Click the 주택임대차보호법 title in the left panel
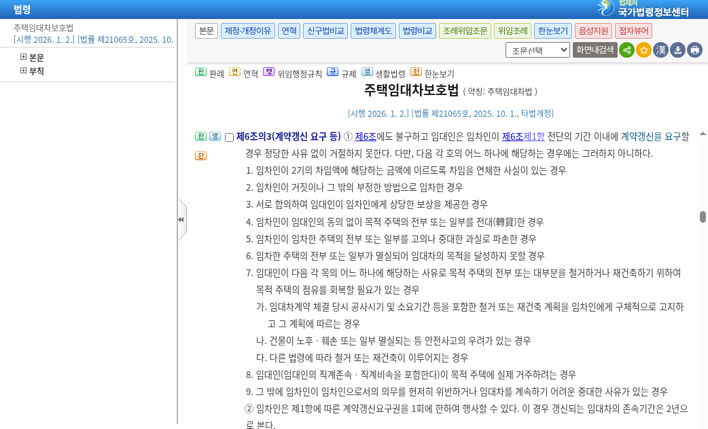708x429 pixels. (x=43, y=28)
